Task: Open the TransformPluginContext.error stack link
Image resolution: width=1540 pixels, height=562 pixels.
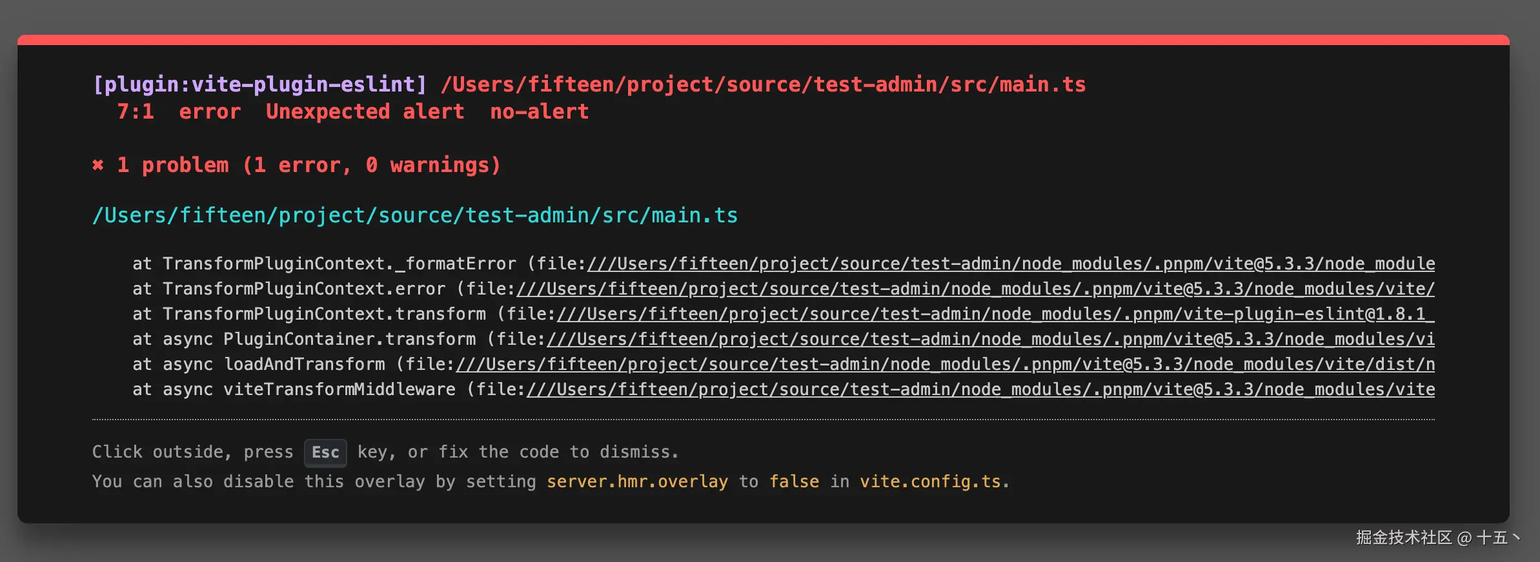Action: 975,289
